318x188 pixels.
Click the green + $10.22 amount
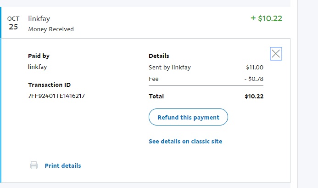266,19
